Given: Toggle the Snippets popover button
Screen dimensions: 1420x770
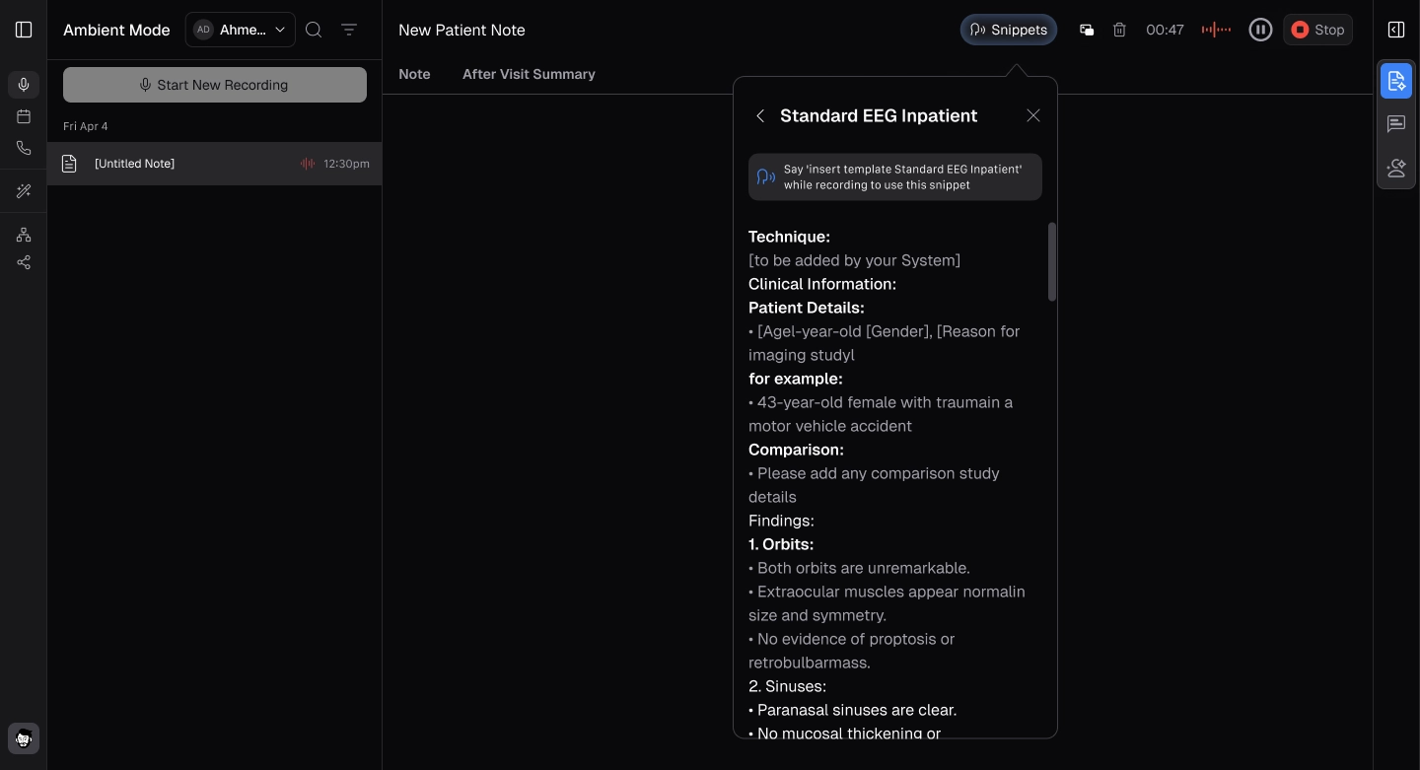Looking at the screenshot, I should [1009, 30].
